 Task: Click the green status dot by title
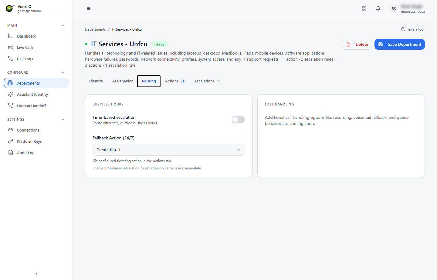[x=86, y=44]
